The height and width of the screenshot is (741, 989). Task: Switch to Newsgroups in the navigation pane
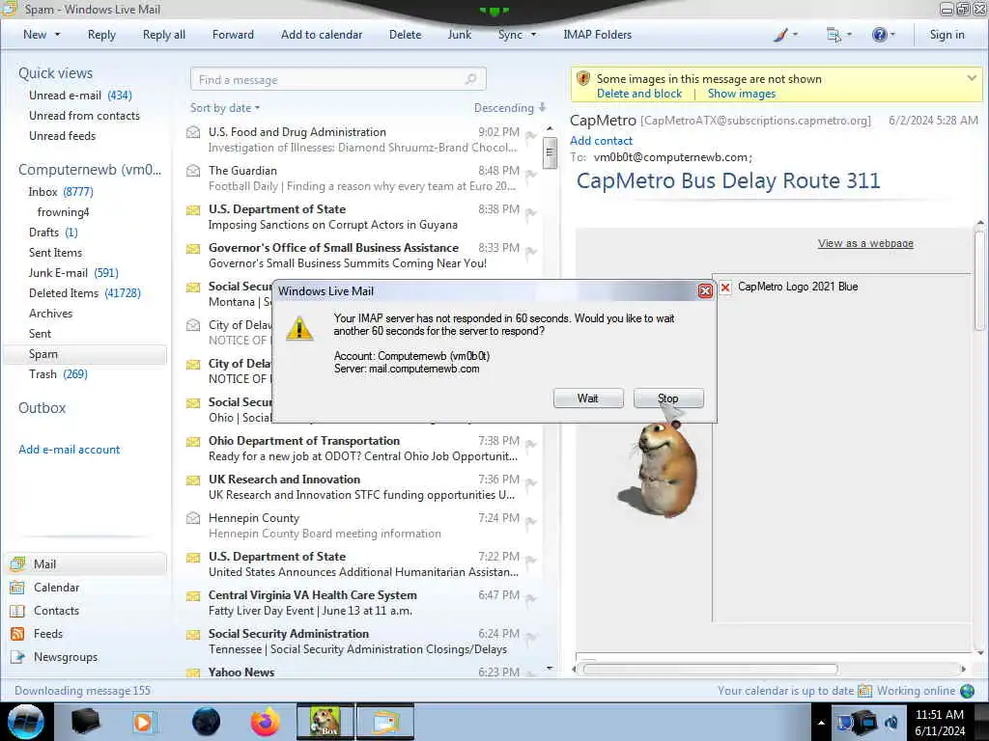66,656
